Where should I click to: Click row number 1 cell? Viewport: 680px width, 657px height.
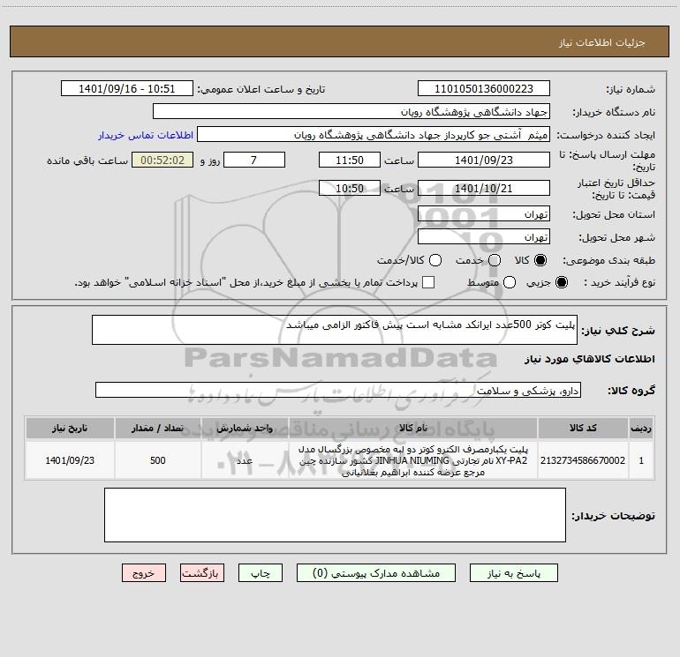(x=641, y=460)
